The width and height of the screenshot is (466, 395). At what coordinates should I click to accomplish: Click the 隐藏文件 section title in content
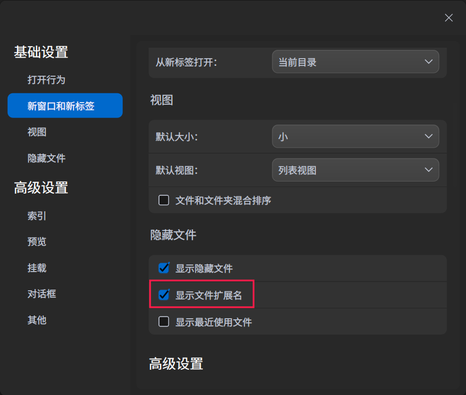[173, 235]
